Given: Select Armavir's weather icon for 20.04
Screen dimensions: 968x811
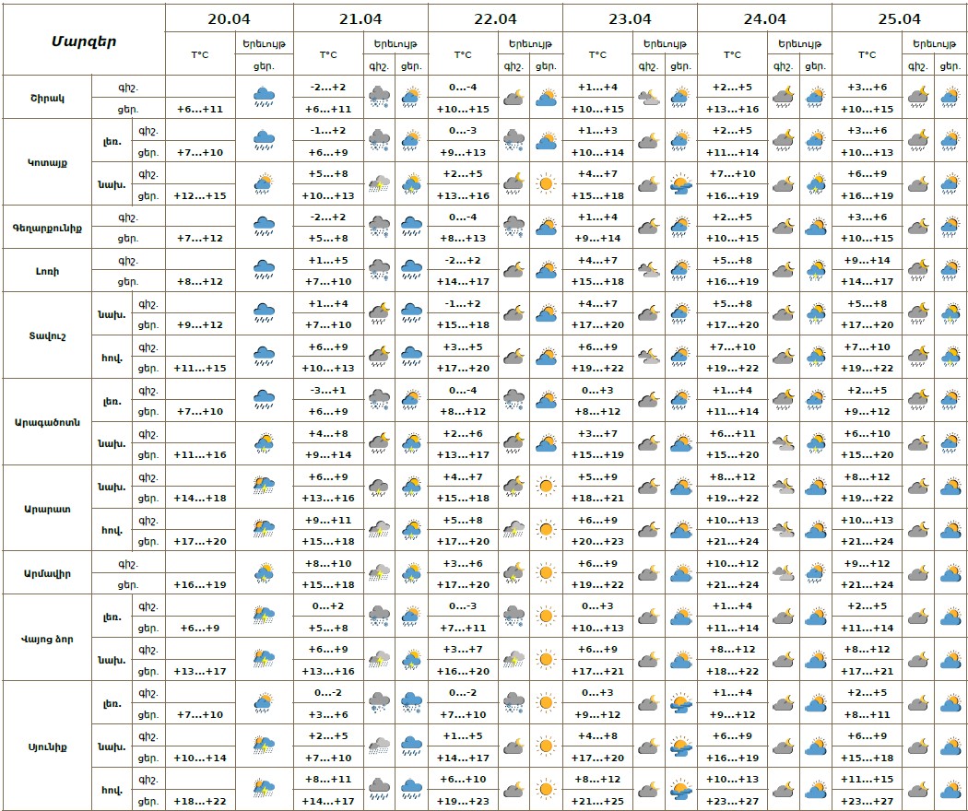Looking at the screenshot, I should [x=264, y=573].
